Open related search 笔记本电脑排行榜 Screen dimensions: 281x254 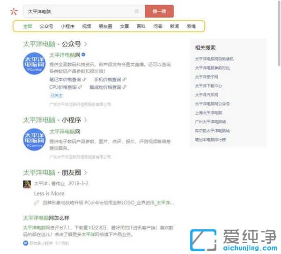click(x=210, y=140)
